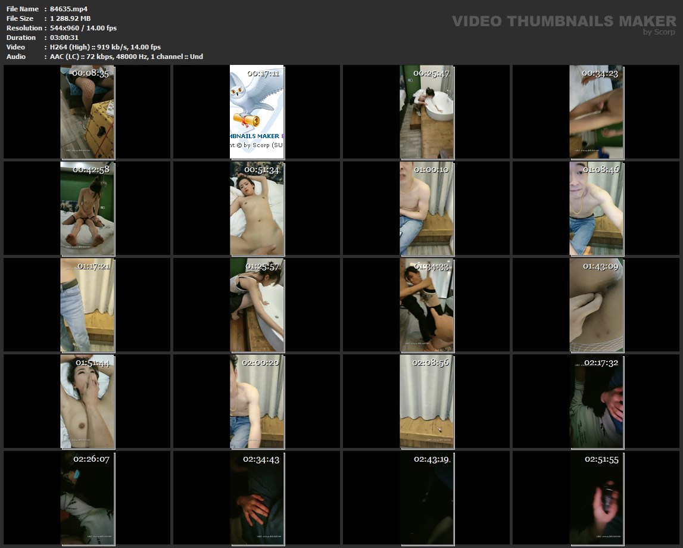683x548 pixels.
Task: Click the thumbnail timestamped 02:08:56
Action: click(426, 401)
